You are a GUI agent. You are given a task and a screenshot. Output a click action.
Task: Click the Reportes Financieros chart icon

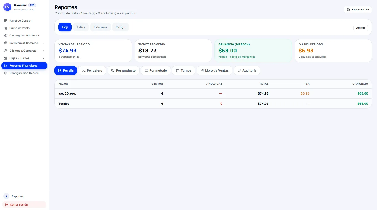tap(6, 66)
